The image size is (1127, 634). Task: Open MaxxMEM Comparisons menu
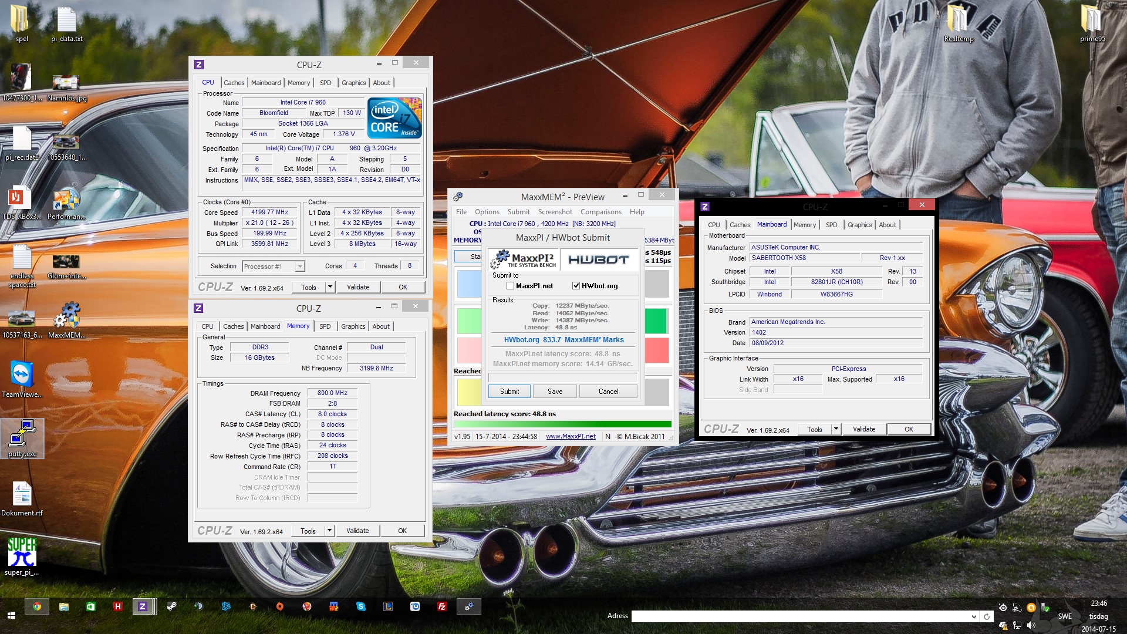600,212
